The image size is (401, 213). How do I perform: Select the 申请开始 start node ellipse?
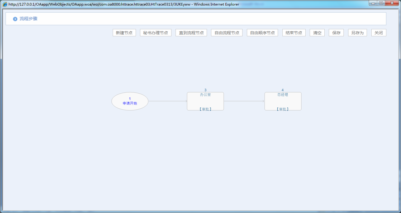(x=130, y=101)
